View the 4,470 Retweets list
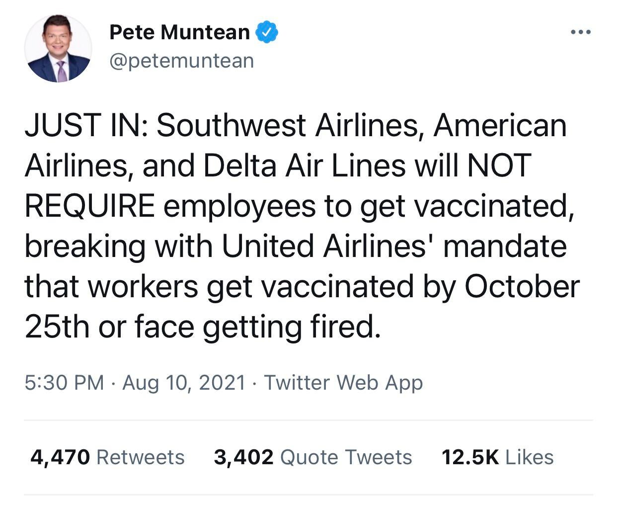This screenshot has height=505, width=617. (107, 457)
